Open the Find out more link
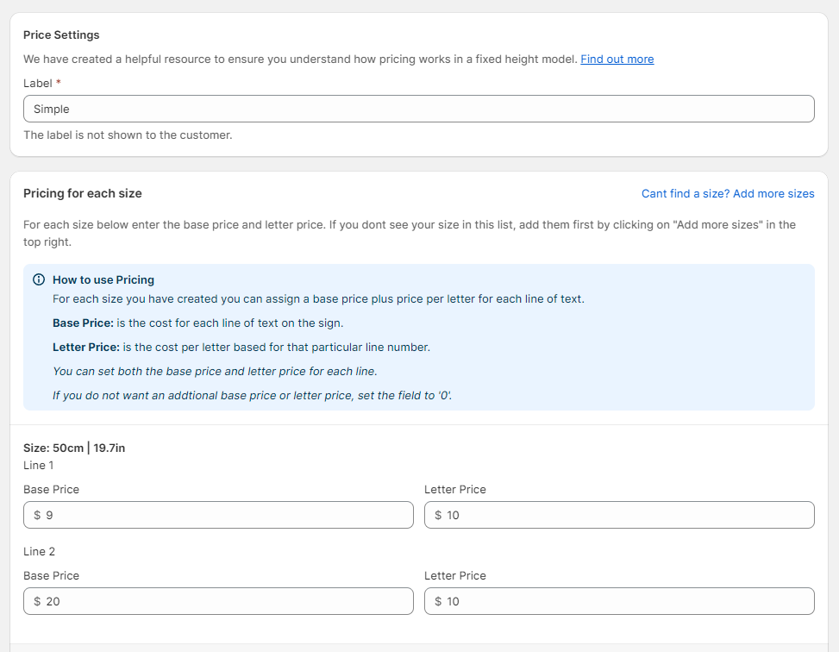The width and height of the screenshot is (839, 652). coord(617,60)
